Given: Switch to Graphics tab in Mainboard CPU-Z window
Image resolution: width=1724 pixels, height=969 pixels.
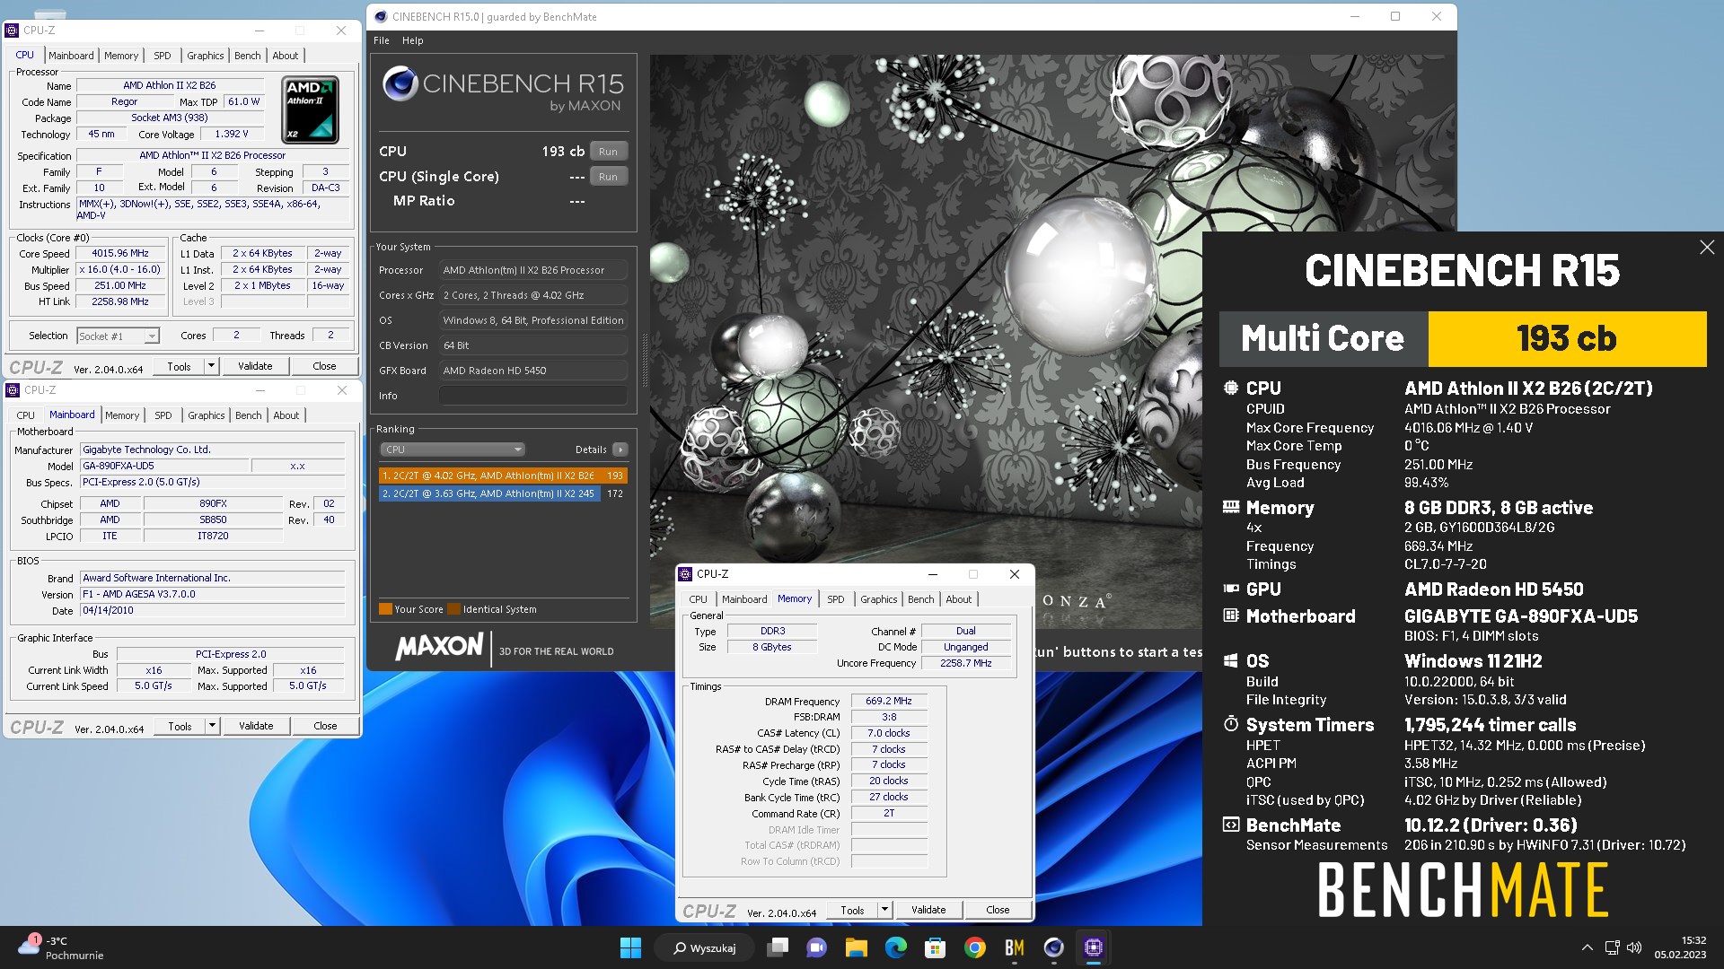Looking at the screenshot, I should 207,415.
